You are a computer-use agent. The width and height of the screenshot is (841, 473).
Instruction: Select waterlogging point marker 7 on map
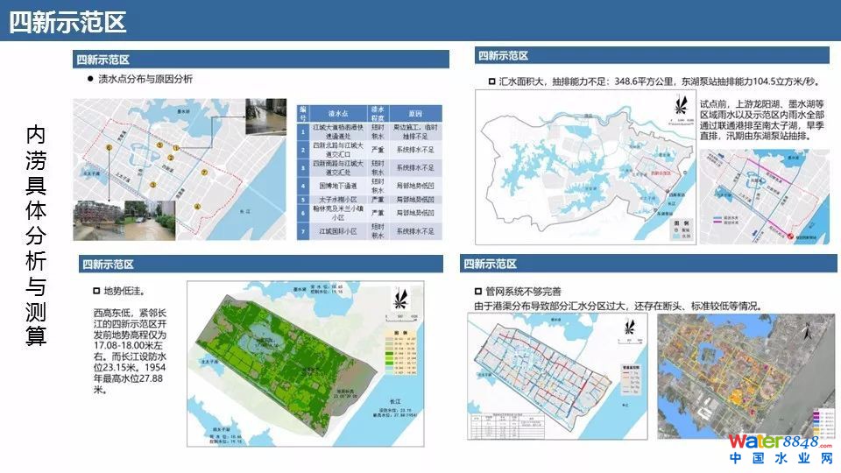pyautogui.click(x=204, y=173)
